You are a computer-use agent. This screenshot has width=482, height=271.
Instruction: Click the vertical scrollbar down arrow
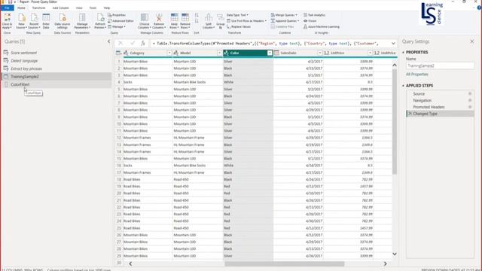(x=395, y=254)
